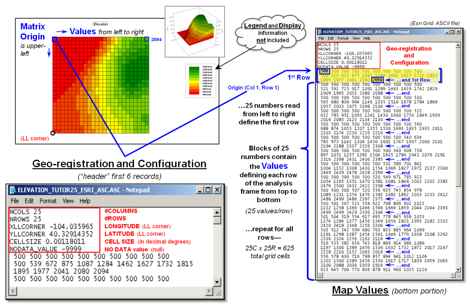This screenshot has height=306, width=470.
Task: Click the horizontal scrollbar's left arrow in header Notepad
Action: pyautogui.click(x=12, y=291)
